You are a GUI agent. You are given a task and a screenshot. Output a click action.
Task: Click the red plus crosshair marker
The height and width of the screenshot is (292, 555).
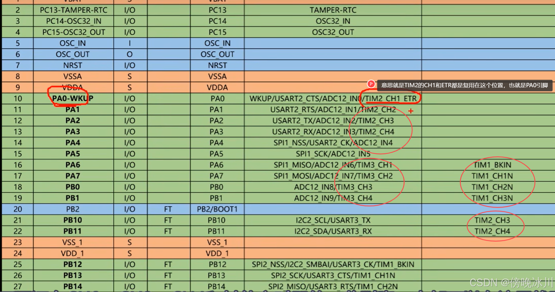click(411, 111)
